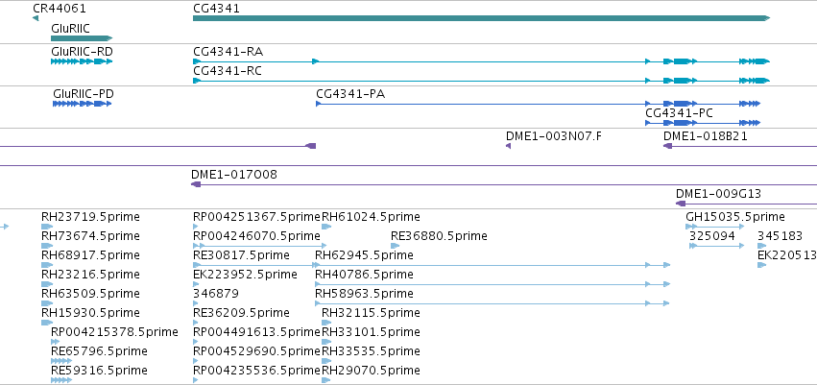Open the CG4341-RA transcript label
This screenshot has height=385, width=817.
click(x=228, y=52)
